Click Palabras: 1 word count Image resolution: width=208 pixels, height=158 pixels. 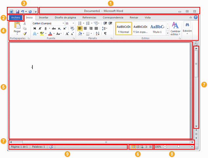38,147
